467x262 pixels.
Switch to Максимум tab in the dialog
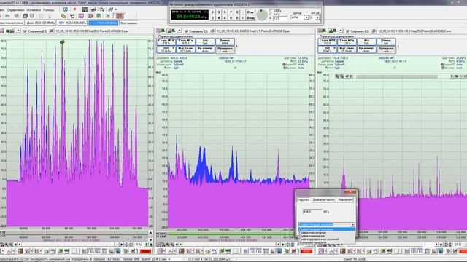tap(345, 200)
